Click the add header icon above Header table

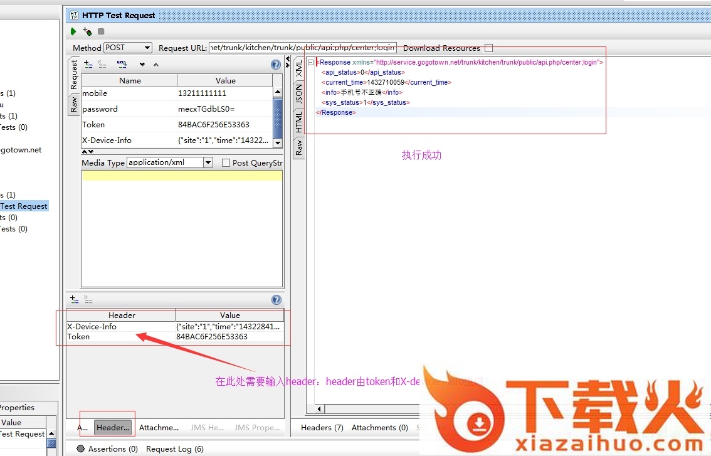pyautogui.click(x=75, y=300)
